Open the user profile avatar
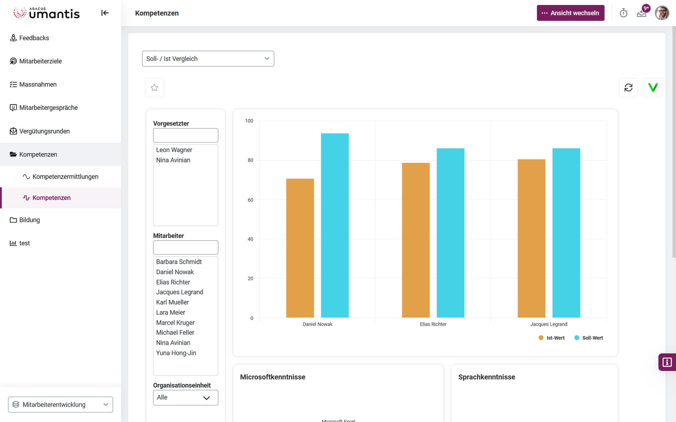676x422 pixels. (662, 13)
